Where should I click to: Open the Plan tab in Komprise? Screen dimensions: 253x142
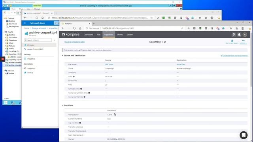pos(98,35)
